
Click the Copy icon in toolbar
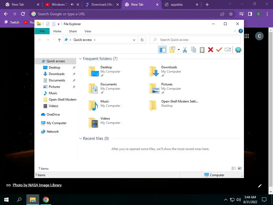click(193, 50)
